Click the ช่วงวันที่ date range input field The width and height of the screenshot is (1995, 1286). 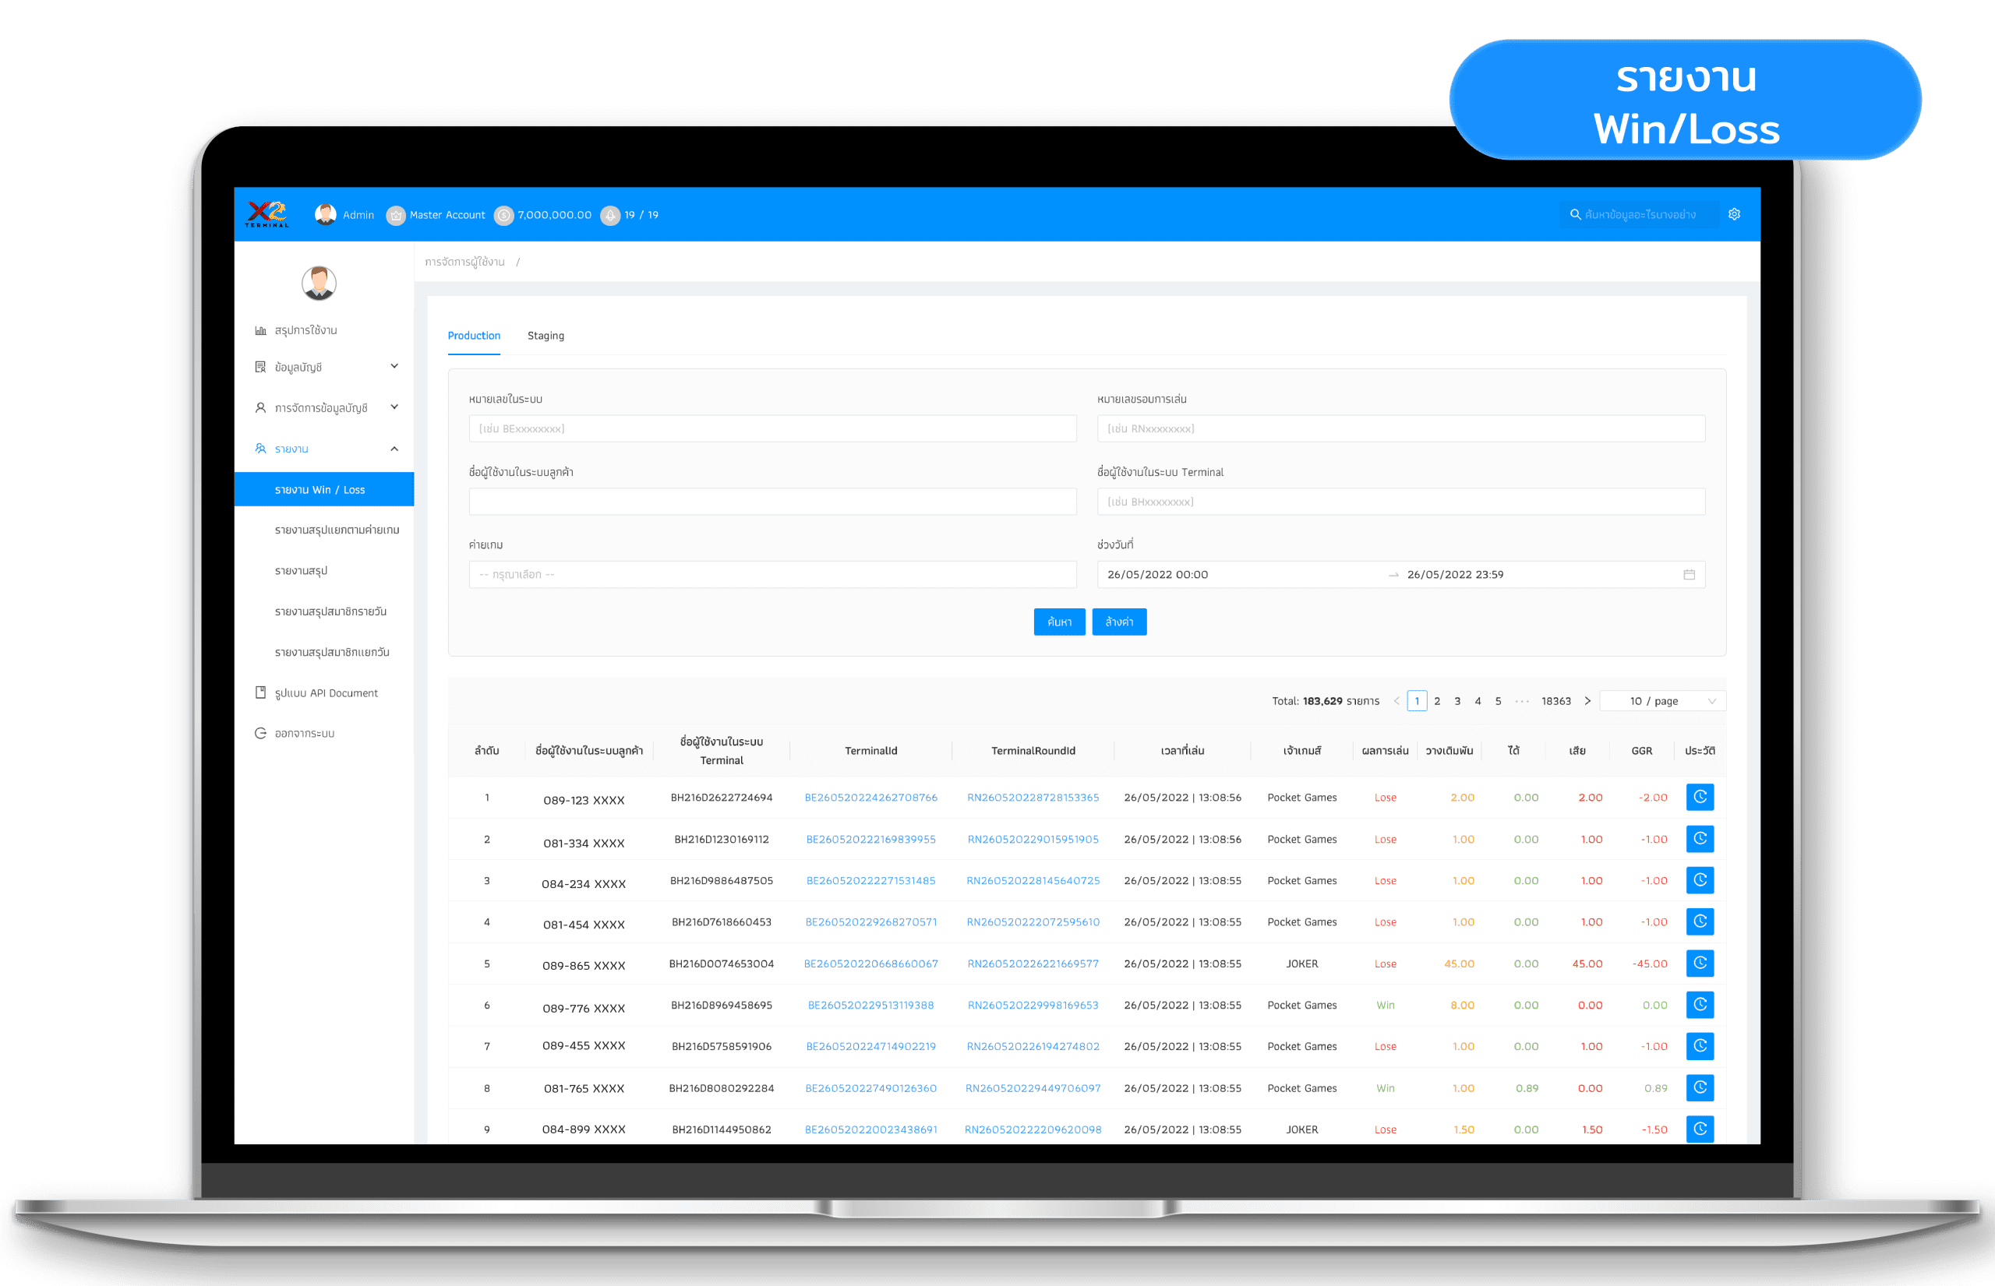tap(1402, 574)
